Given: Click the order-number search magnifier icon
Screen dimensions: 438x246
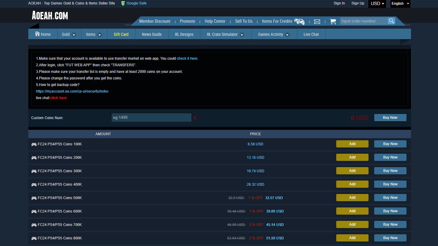Looking at the screenshot, I should [391, 21].
